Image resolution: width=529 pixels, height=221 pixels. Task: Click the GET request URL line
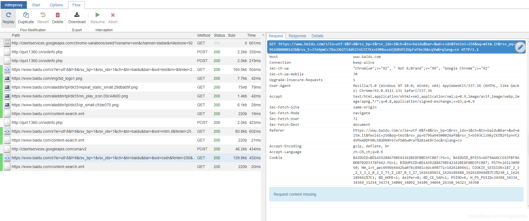tap(396, 47)
